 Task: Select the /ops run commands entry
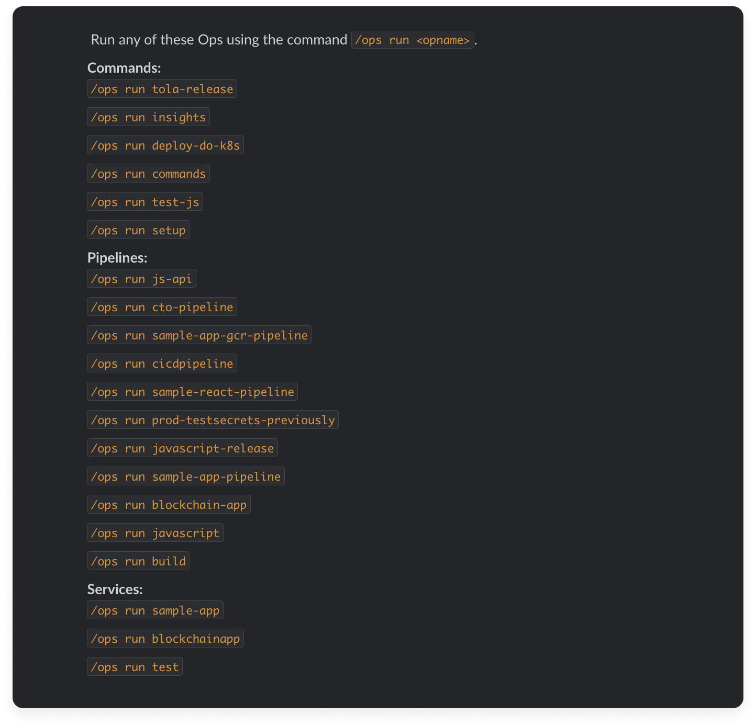[x=148, y=174]
